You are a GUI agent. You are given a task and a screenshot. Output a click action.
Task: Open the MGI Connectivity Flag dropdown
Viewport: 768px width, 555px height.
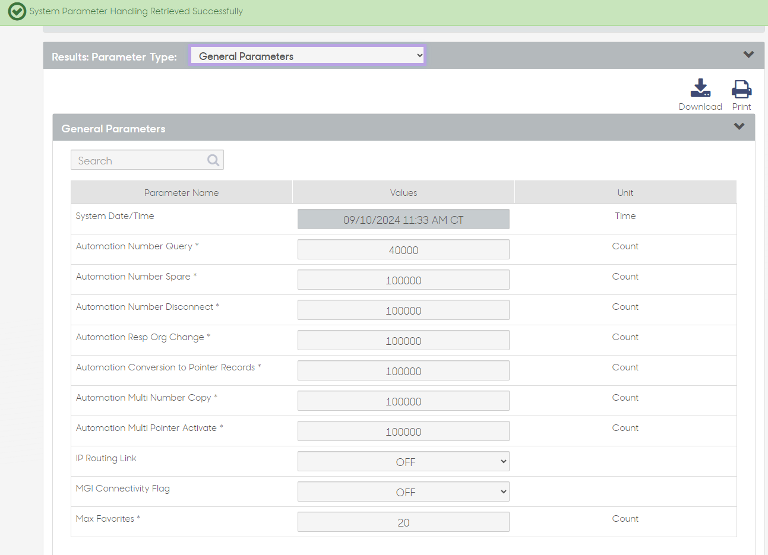403,491
